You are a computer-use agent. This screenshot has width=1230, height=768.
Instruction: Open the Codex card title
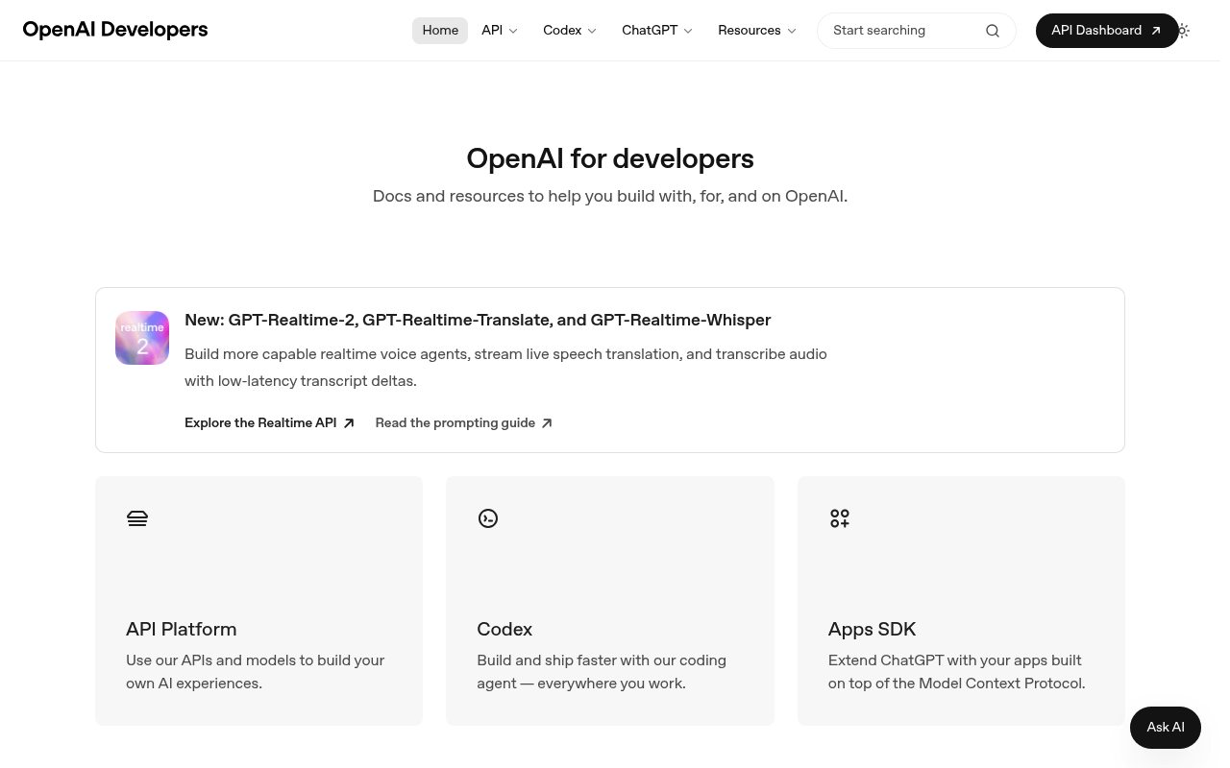coord(504,629)
